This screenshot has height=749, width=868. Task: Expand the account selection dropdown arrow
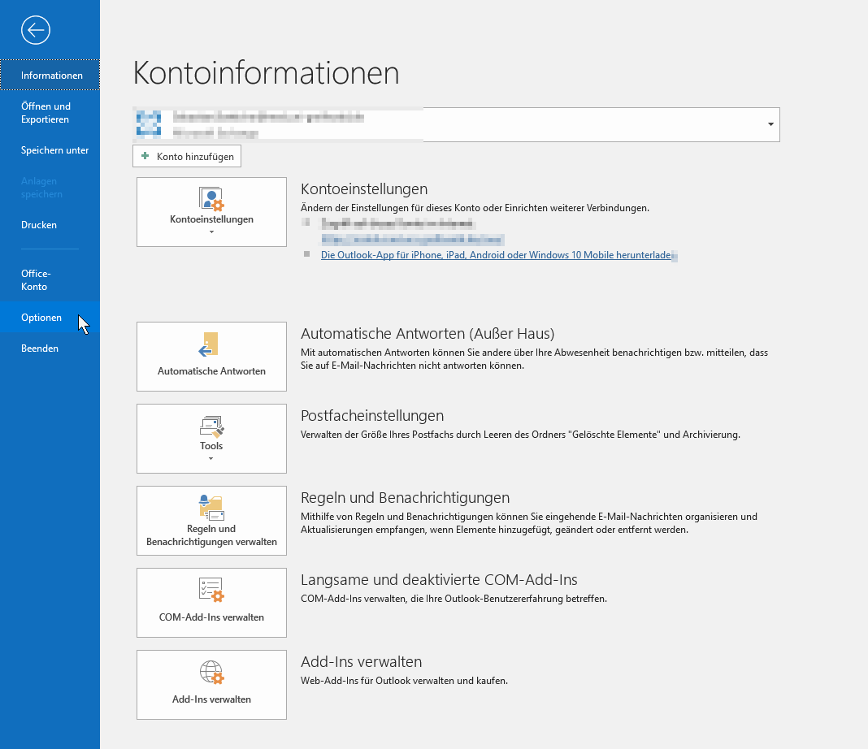click(x=770, y=124)
